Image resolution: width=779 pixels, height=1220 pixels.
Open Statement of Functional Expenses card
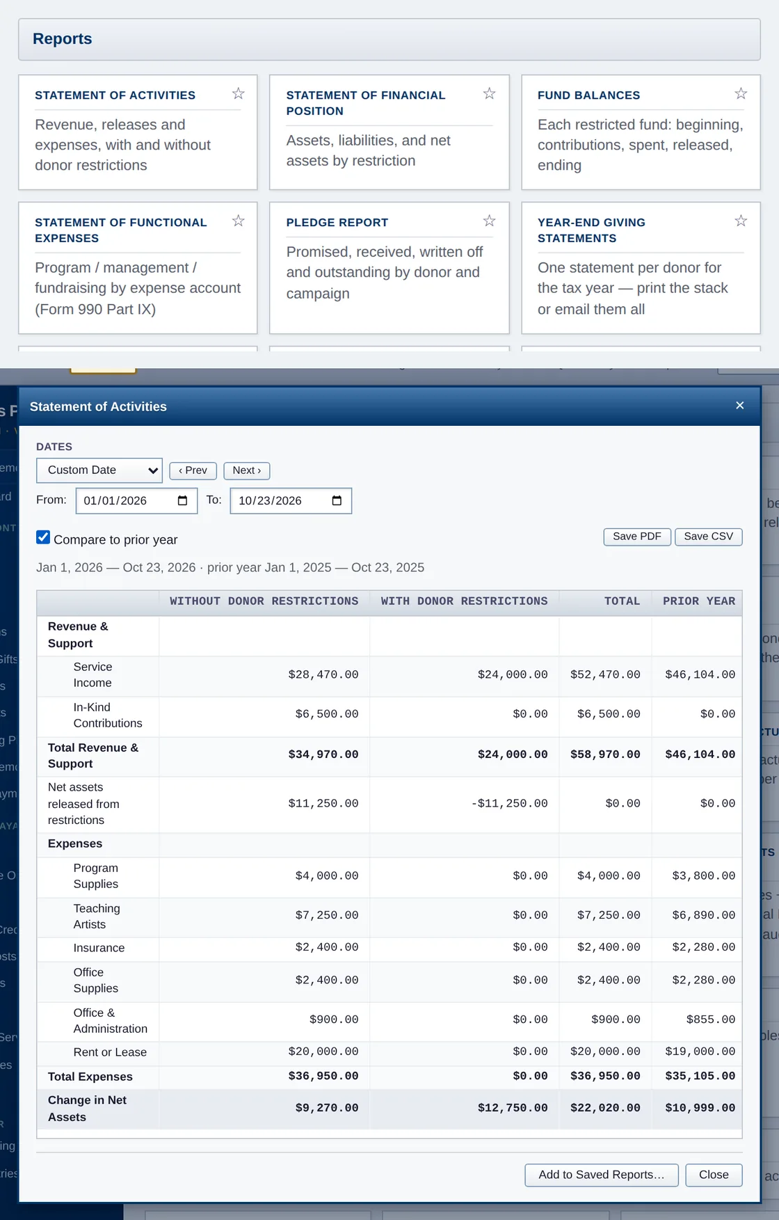click(138, 268)
